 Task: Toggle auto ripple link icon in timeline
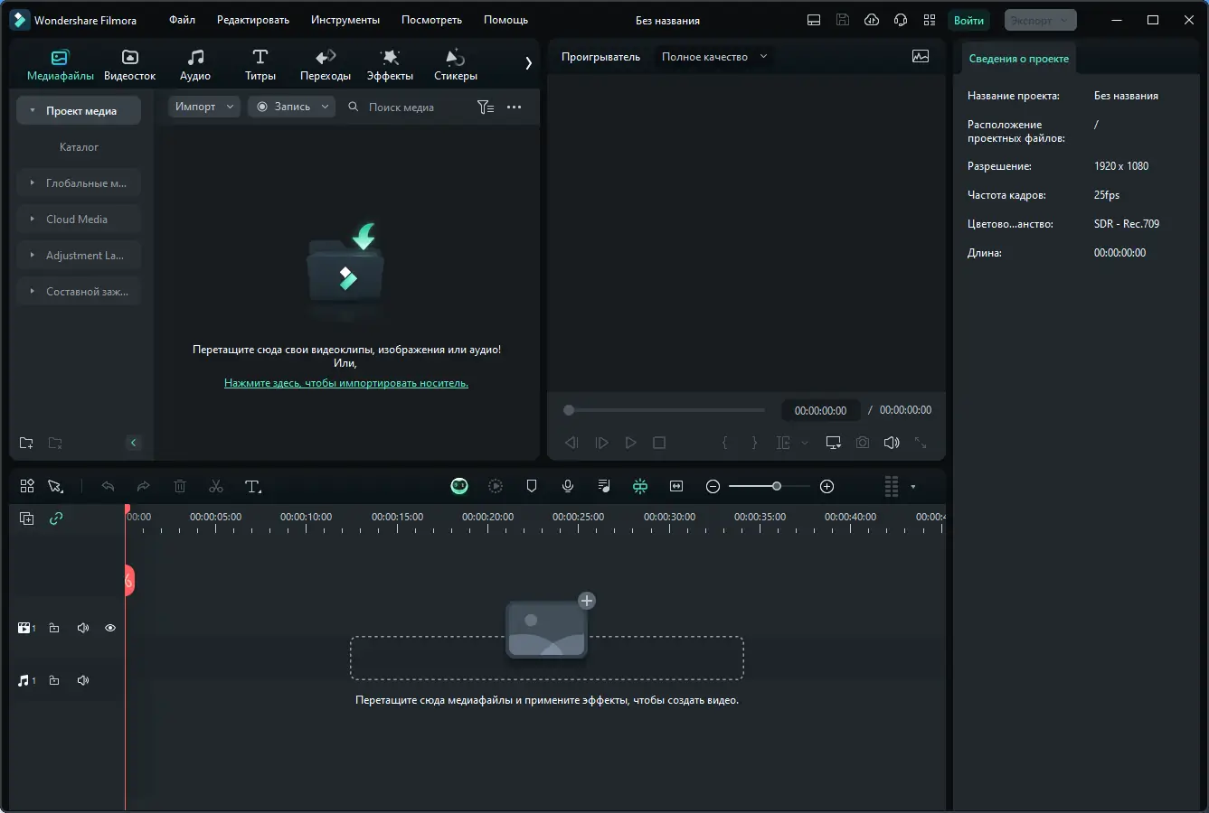coord(56,519)
